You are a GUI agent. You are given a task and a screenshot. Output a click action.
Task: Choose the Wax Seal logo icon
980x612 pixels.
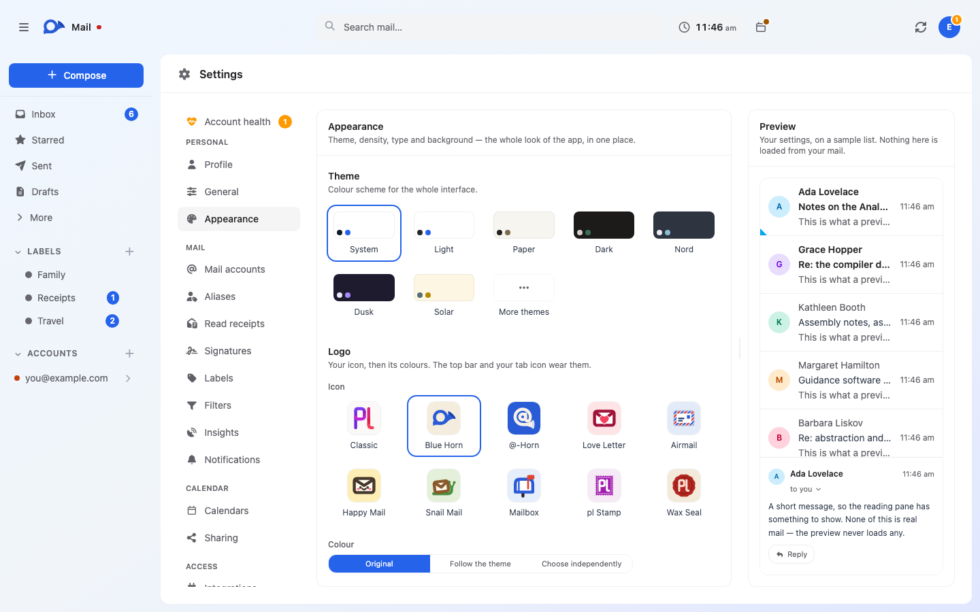[x=684, y=493]
